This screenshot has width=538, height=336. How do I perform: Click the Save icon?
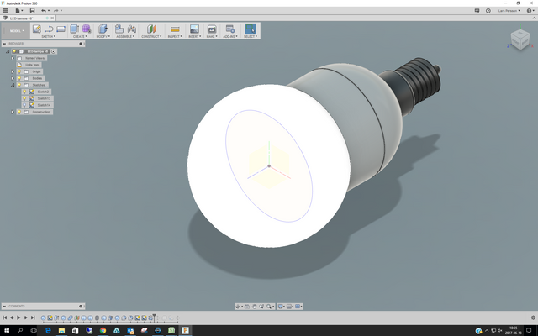[x=32, y=11]
